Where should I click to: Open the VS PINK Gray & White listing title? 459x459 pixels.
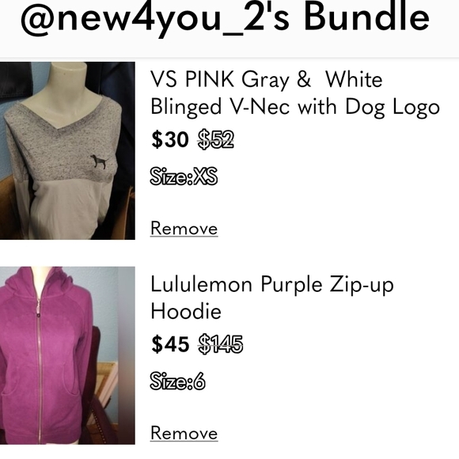pyautogui.click(x=295, y=93)
